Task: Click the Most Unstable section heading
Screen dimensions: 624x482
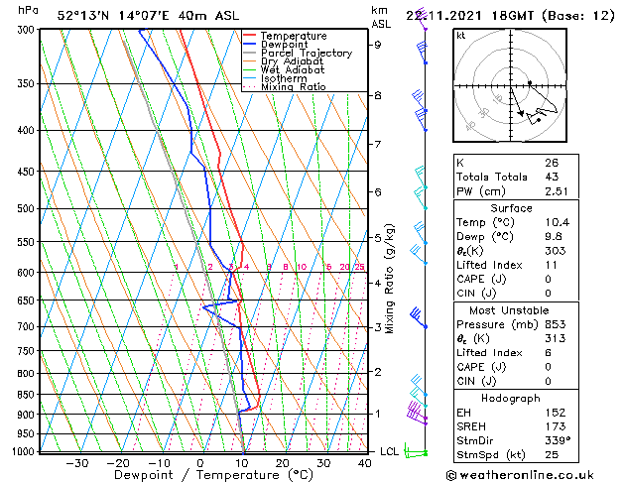Action: (x=509, y=310)
